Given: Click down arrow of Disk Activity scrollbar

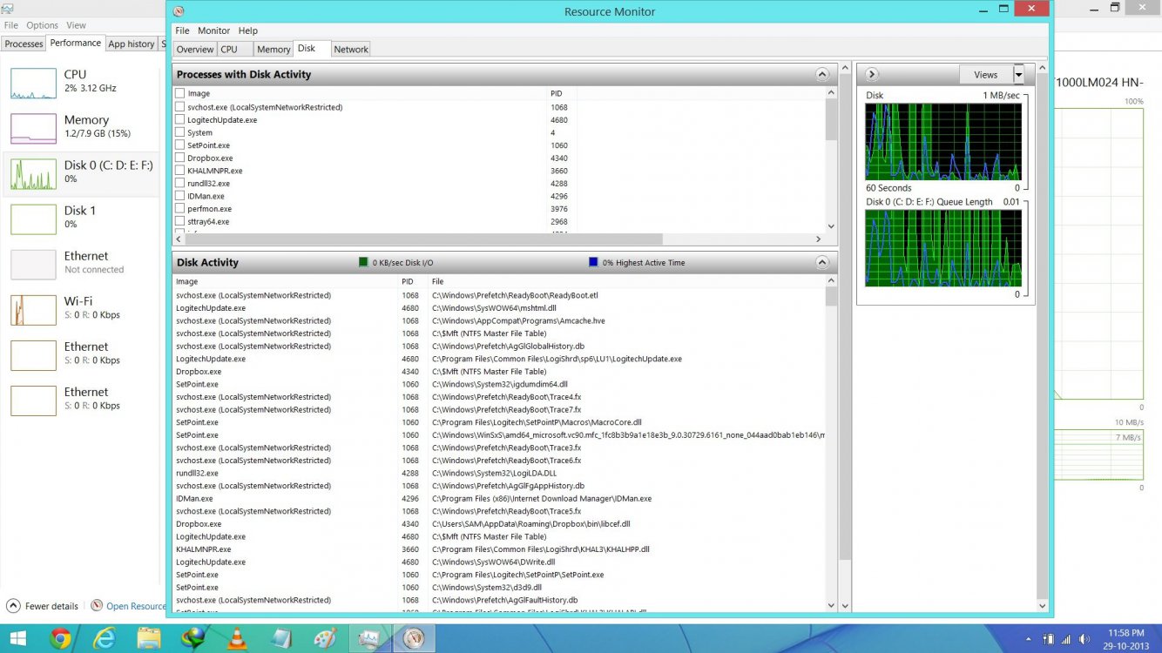Looking at the screenshot, I should coord(831,606).
